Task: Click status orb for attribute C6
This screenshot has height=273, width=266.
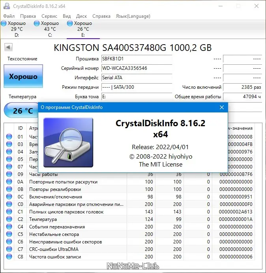Action: (9, 241)
